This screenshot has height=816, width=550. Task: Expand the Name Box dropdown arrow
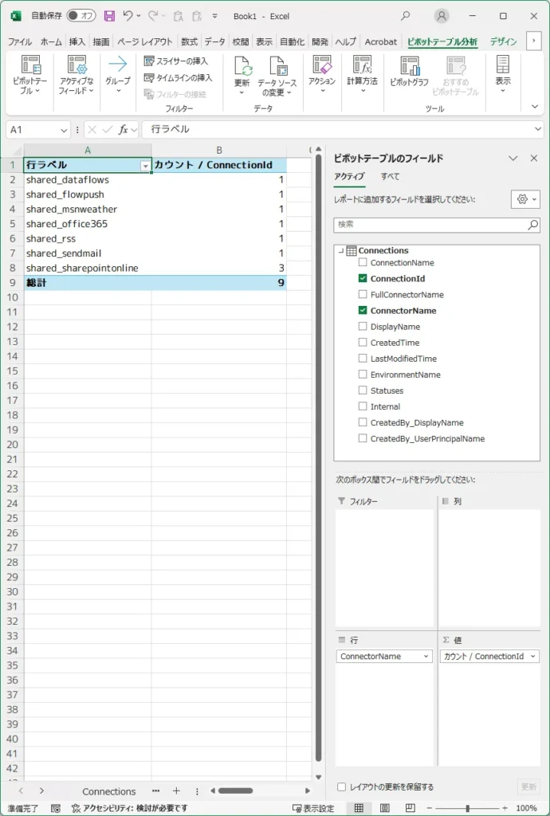click(64, 130)
